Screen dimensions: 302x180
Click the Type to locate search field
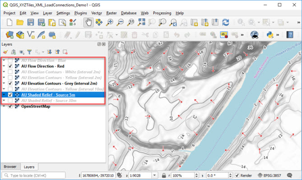click(x=33, y=175)
